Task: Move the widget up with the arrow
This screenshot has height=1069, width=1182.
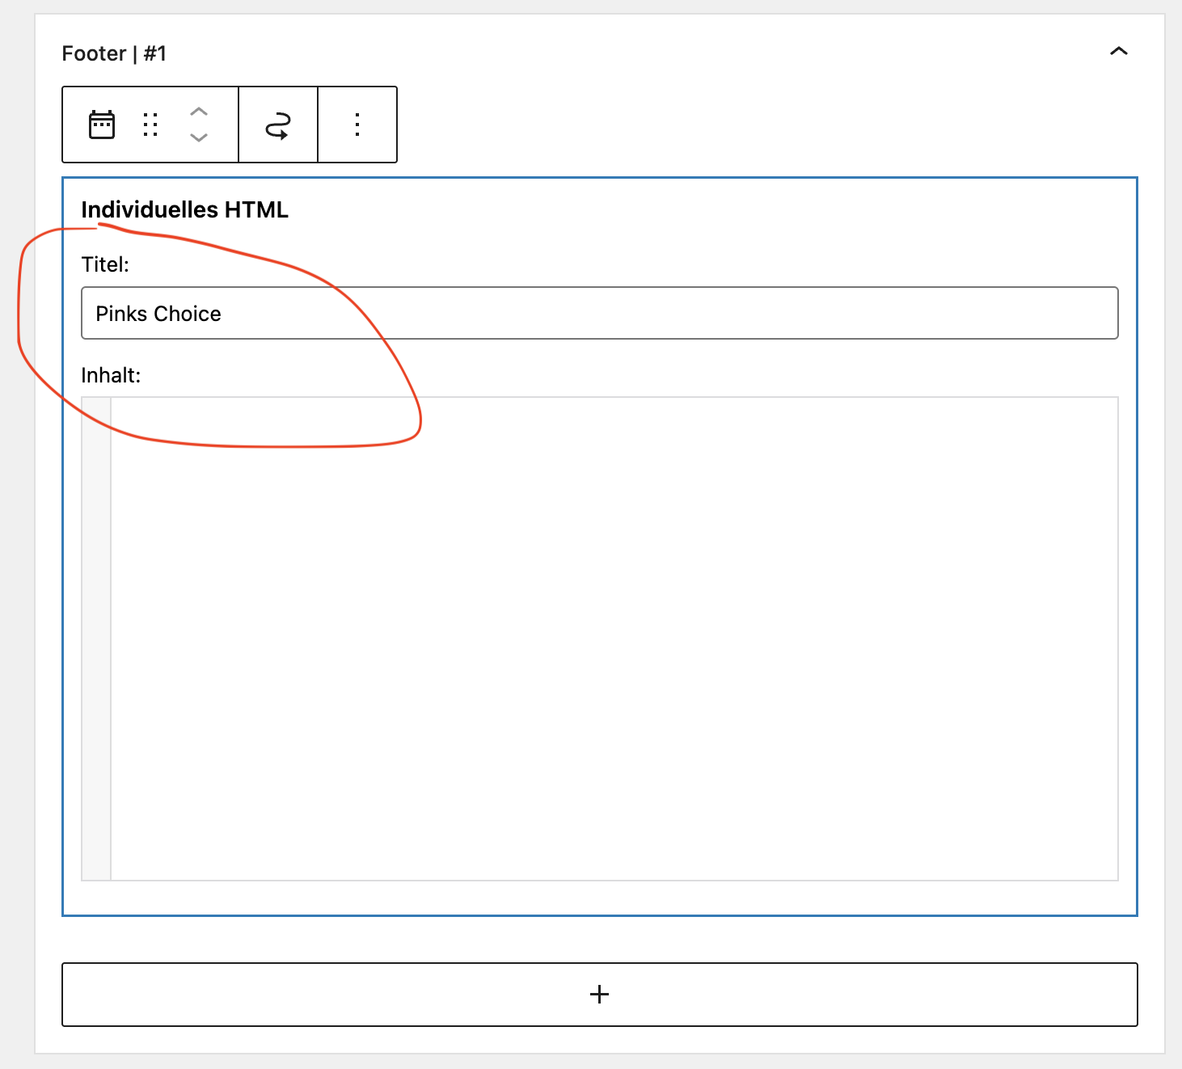Action: click(x=199, y=112)
